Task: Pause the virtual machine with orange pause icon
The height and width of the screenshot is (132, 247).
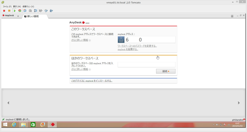Action: (9, 11)
